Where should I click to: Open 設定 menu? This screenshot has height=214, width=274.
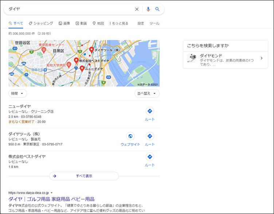click(x=141, y=23)
